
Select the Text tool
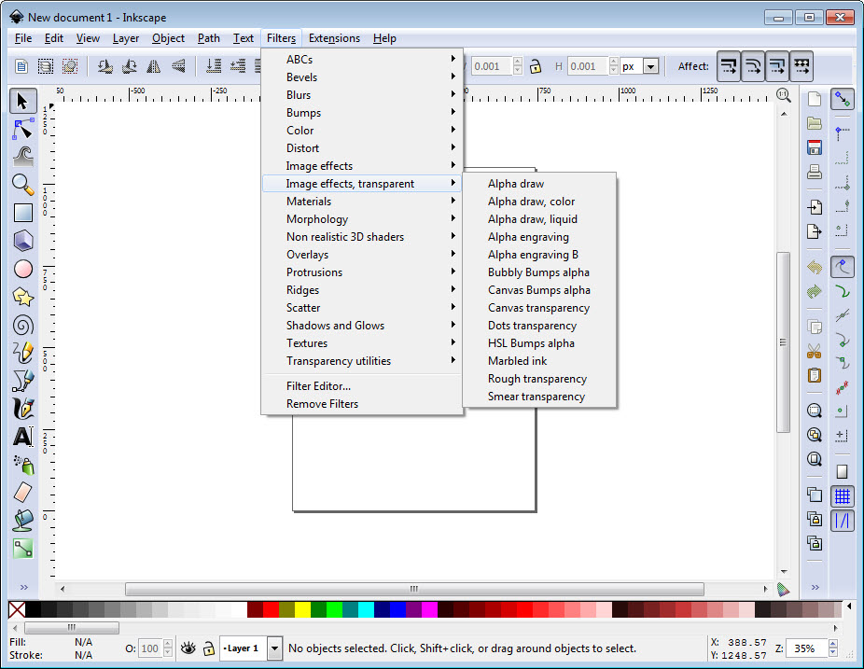coord(22,437)
